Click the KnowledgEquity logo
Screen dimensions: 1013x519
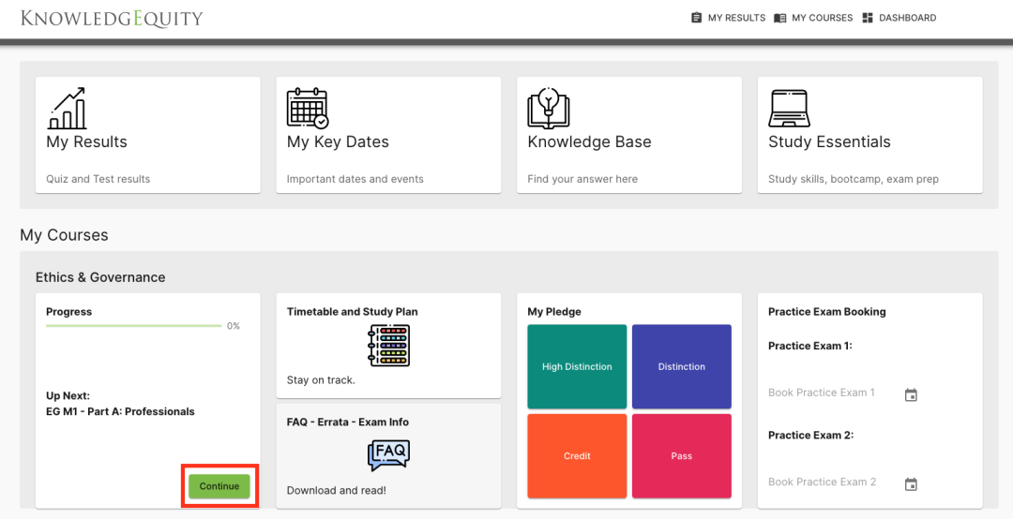coord(112,18)
